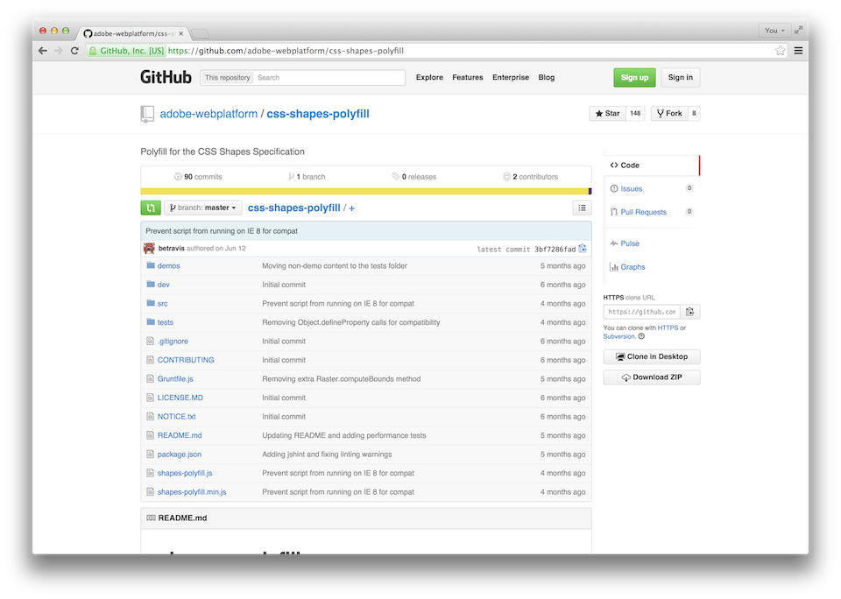
Task: Toggle the file list view icon
Action: pyautogui.click(x=582, y=208)
